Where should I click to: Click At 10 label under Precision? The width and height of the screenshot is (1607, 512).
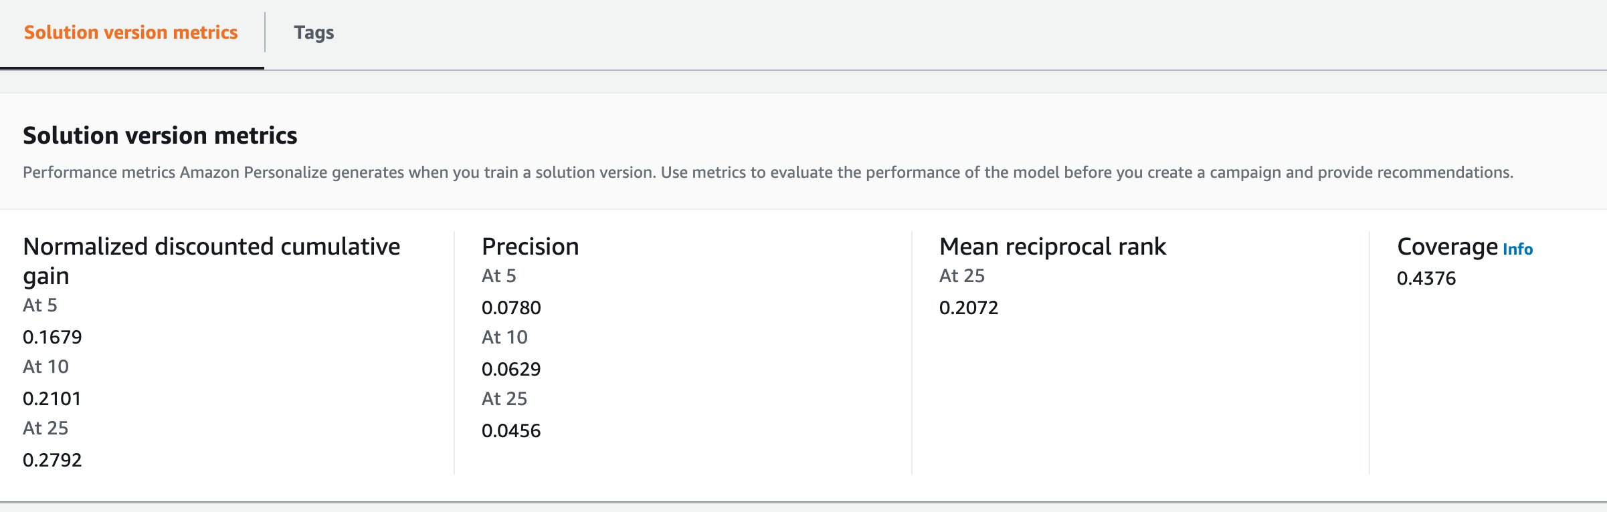[504, 337]
